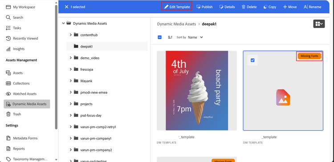The height and width of the screenshot is (162, 334).
Task: Move the selected template
Action: point(290,7)
